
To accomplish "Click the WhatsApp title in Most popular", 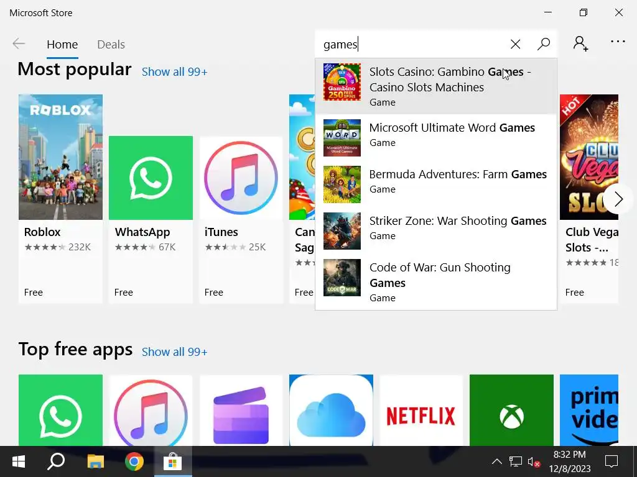I will coord(142,232).
